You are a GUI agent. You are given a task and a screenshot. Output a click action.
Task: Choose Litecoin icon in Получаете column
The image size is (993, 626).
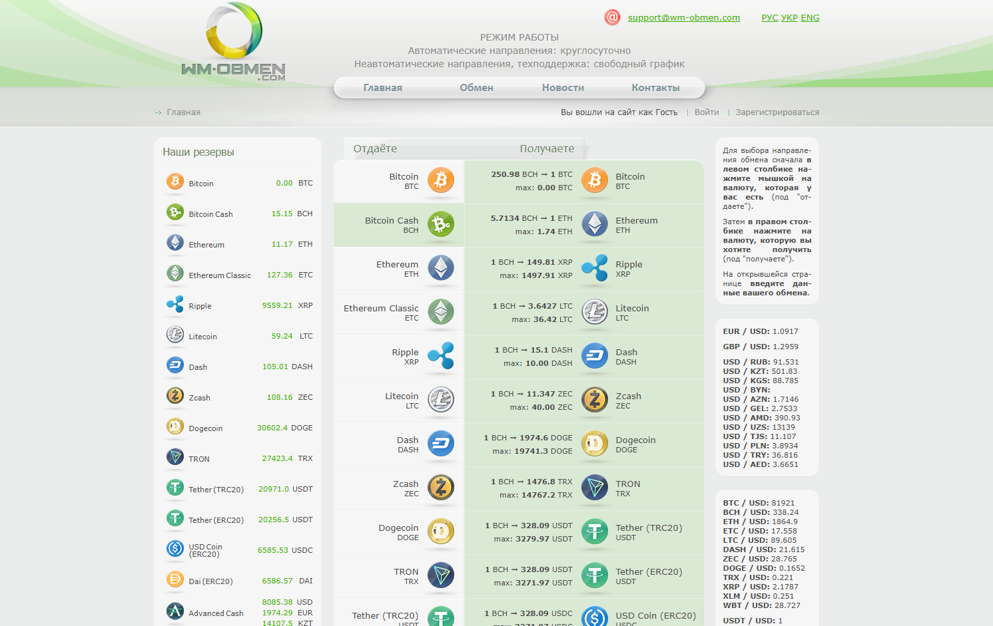595,312
